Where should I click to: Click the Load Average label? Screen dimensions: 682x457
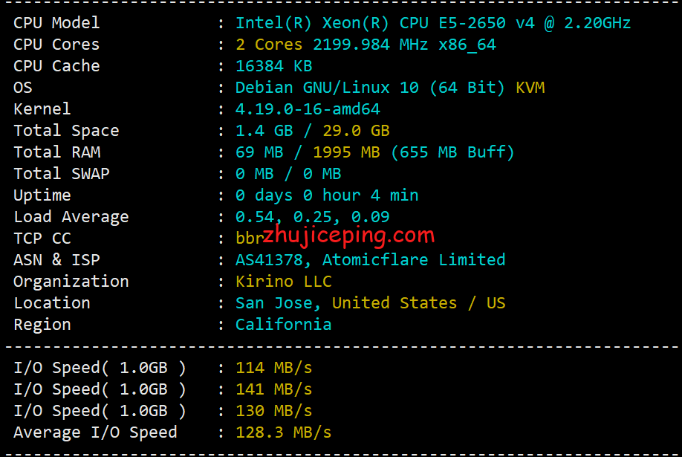[71, 217]
